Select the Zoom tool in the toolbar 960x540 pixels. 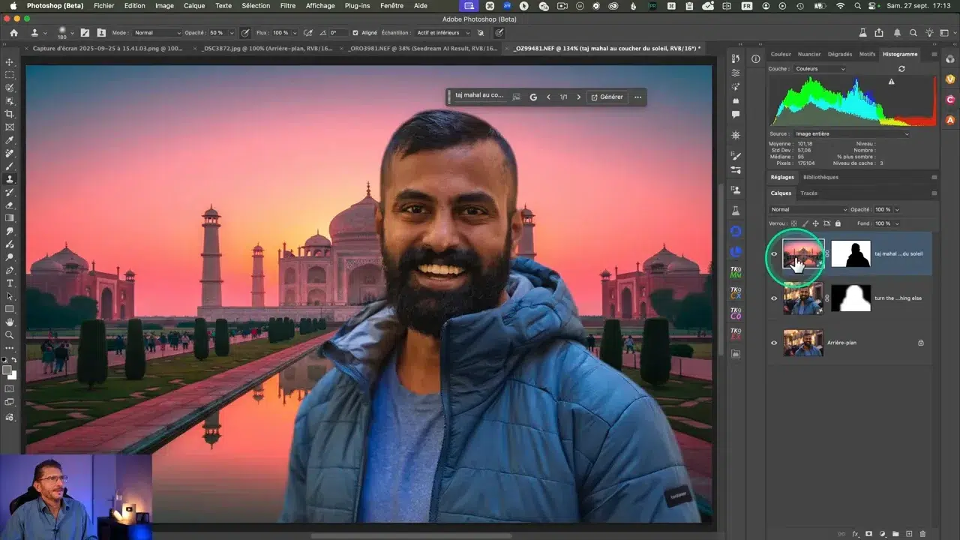[x=10, y=334]
